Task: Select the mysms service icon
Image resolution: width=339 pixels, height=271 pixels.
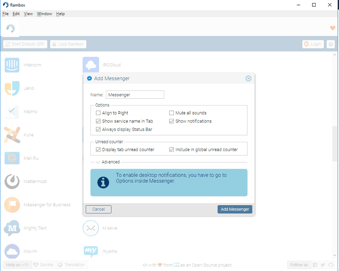Action: pyautogui.click(x=91, y=251)
